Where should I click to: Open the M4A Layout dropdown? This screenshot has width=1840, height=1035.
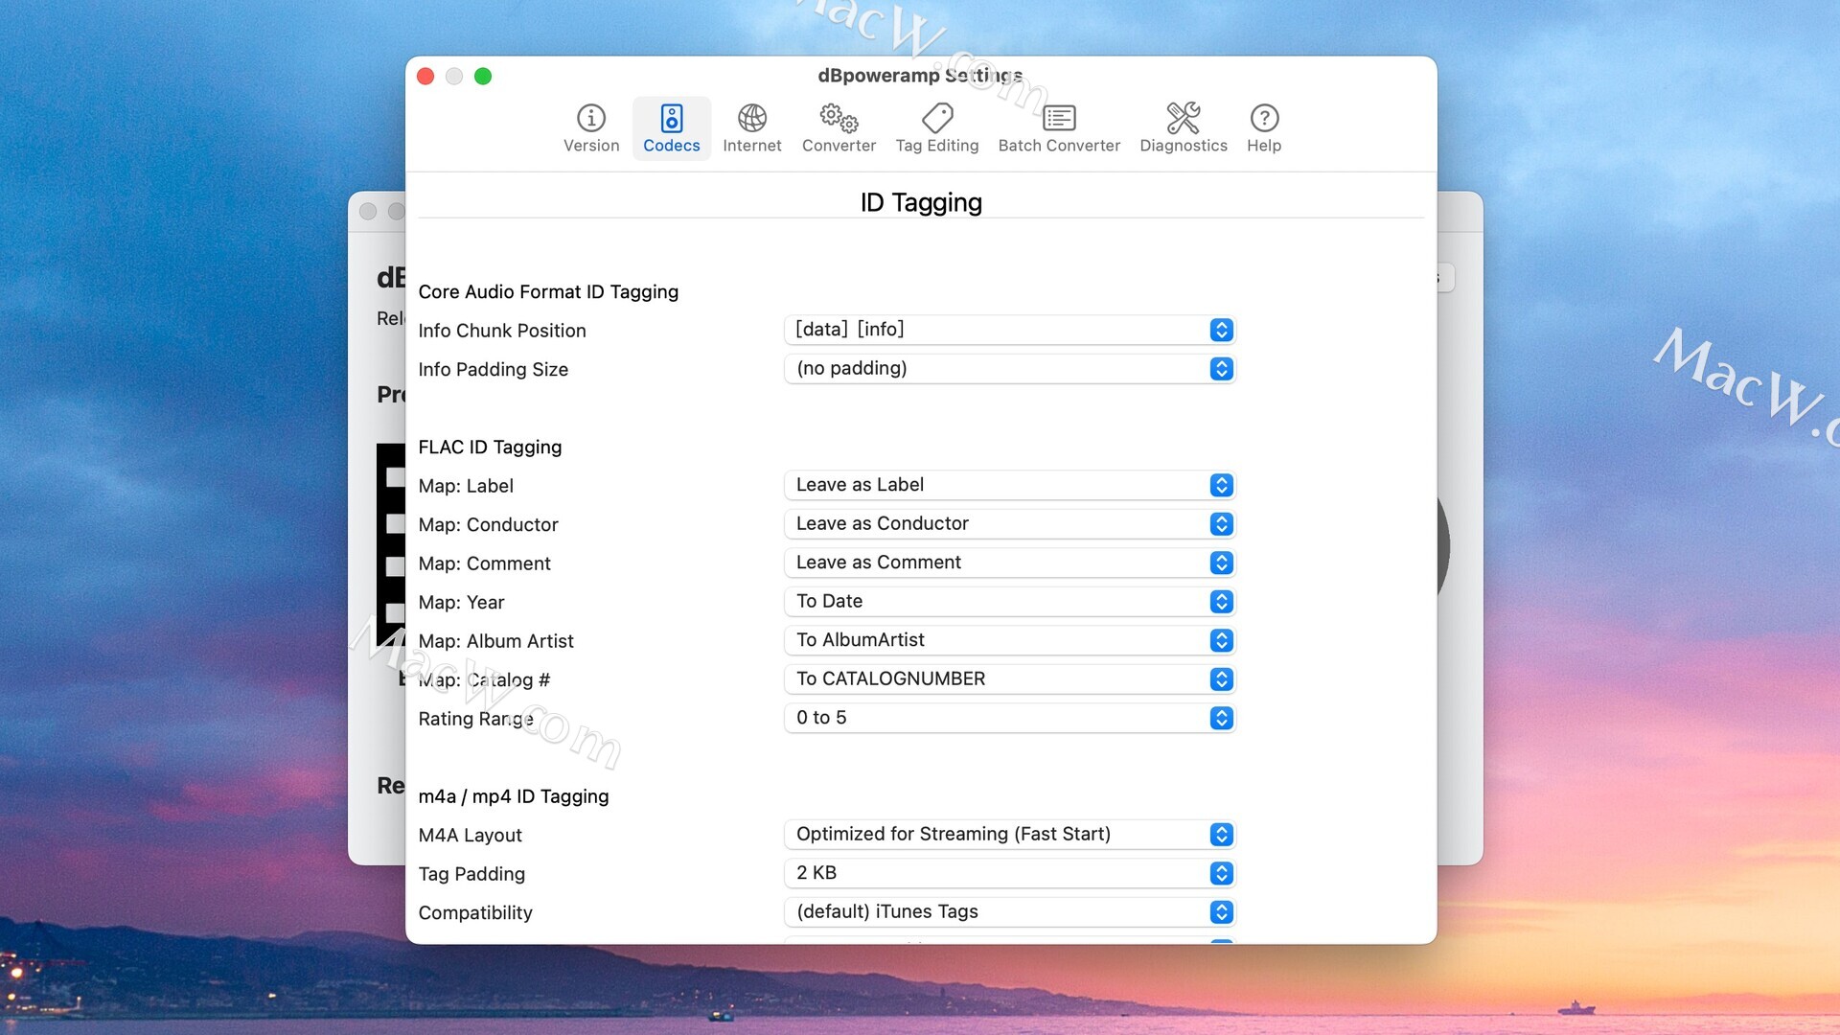(x=1009, y=835)
